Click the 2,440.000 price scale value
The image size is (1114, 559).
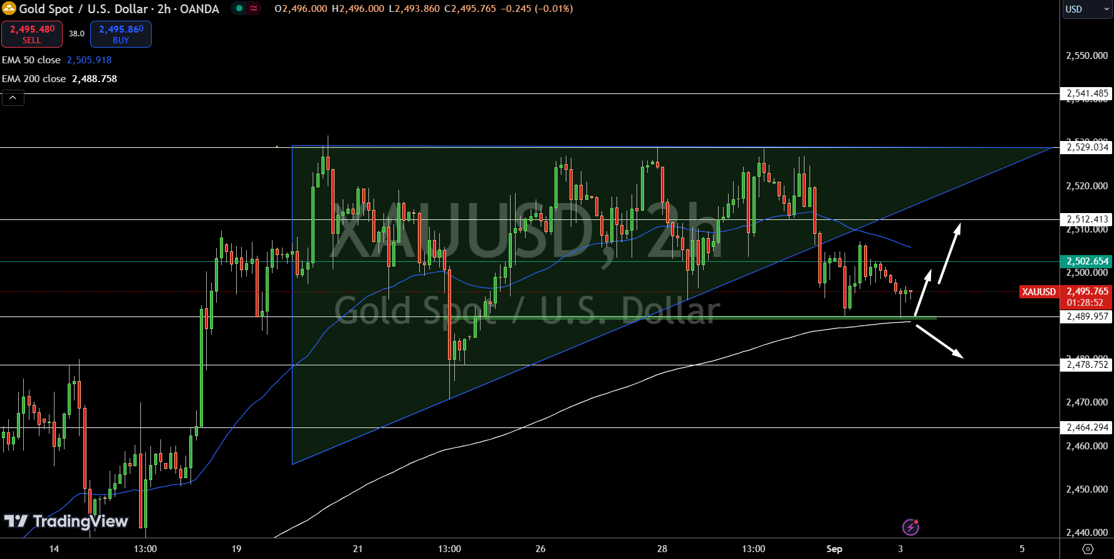tap(1087, 533)
